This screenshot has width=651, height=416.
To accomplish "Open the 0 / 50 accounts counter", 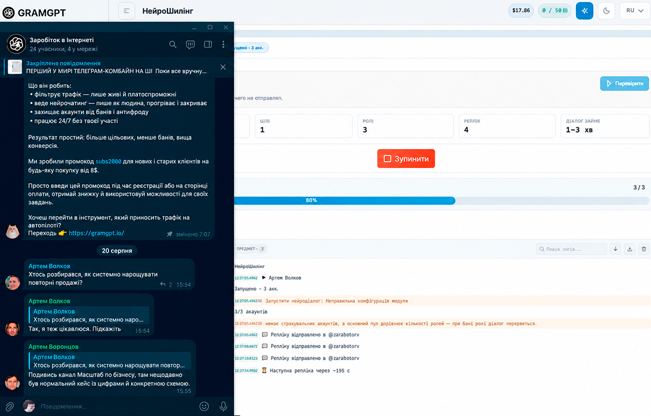I will [x=555, y=10].
